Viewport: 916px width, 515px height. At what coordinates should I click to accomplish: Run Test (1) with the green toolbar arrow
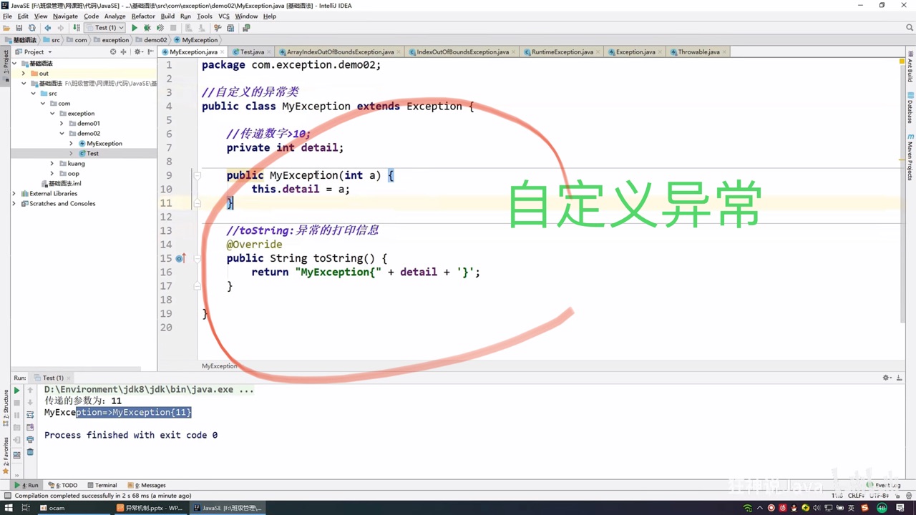coord(134,28)
